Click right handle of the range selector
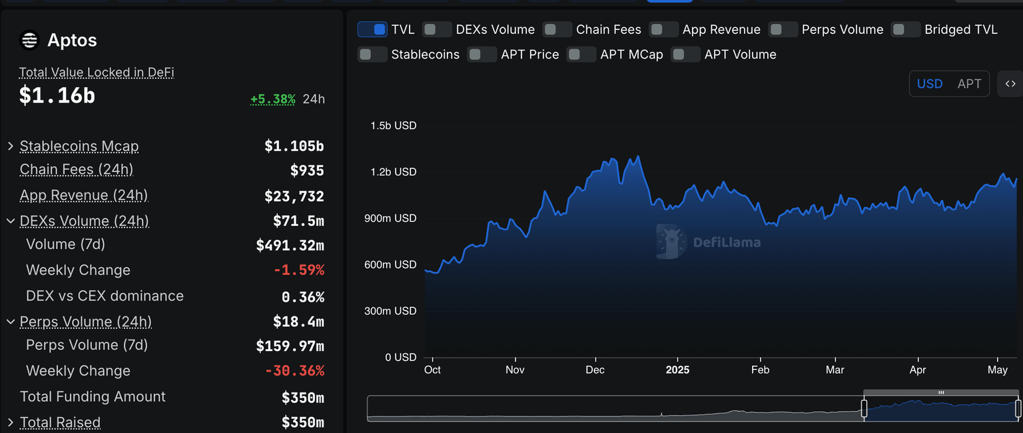Viewport: 1023px width, 433px height. click(1018, 408)
